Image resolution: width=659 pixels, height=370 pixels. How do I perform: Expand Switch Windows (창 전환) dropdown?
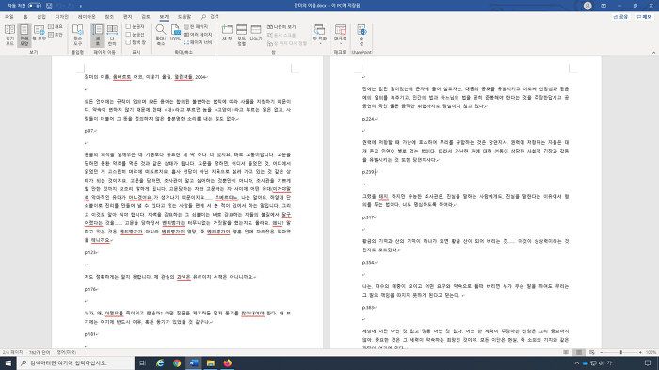tap(320, 35)
